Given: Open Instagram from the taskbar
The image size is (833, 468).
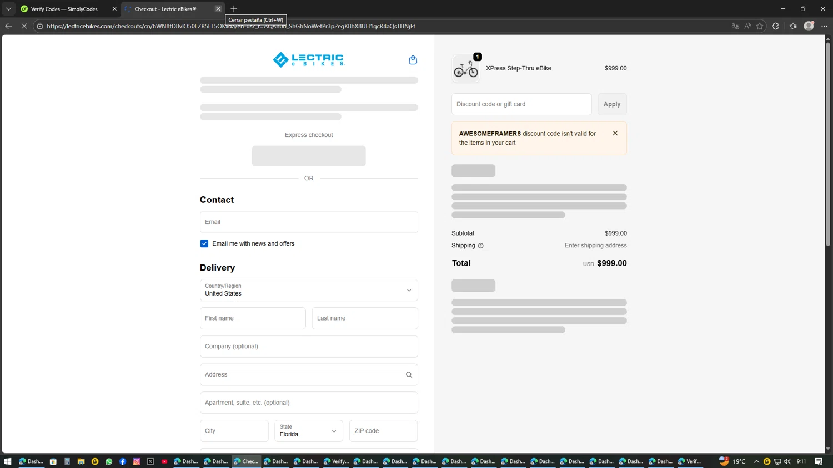Looking at the screenshot, I should click(137, 461).
